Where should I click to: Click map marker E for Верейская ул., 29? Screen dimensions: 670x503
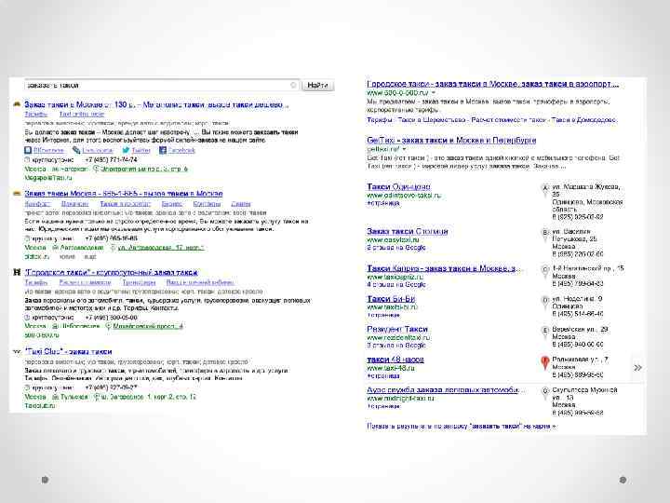pyautogui.click(x=544, y=333)
